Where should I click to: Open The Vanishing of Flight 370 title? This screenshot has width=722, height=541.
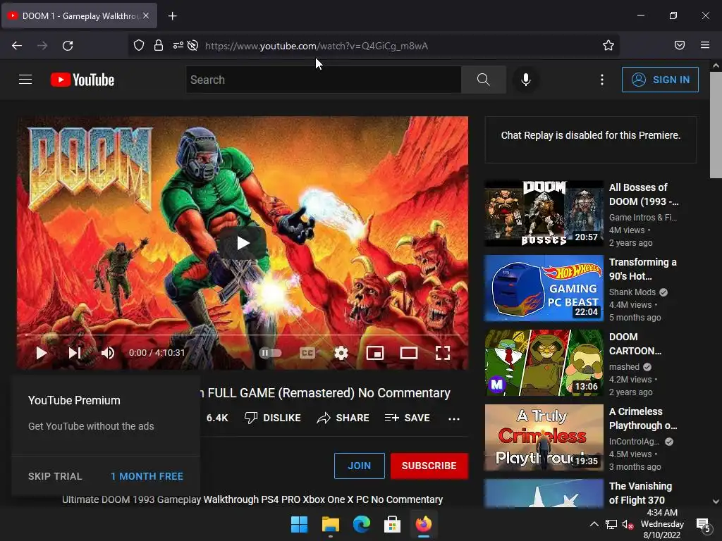click(x=640, y=493)
